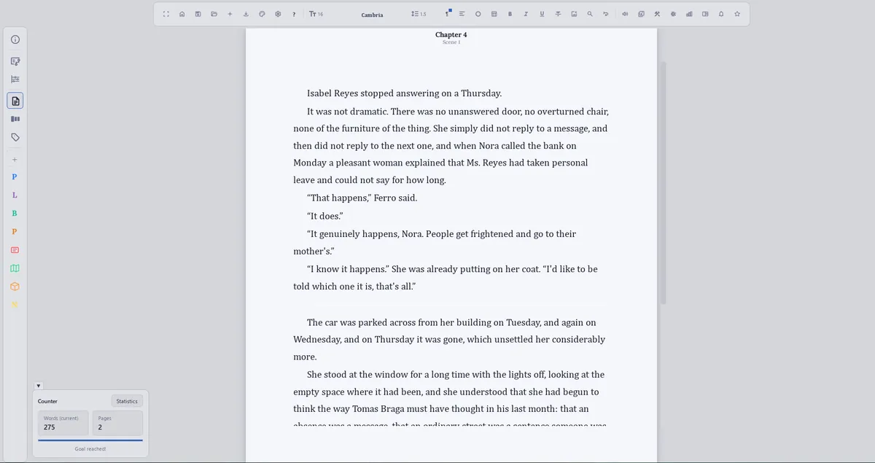Toggle underline formatting

tap(542, 14)
